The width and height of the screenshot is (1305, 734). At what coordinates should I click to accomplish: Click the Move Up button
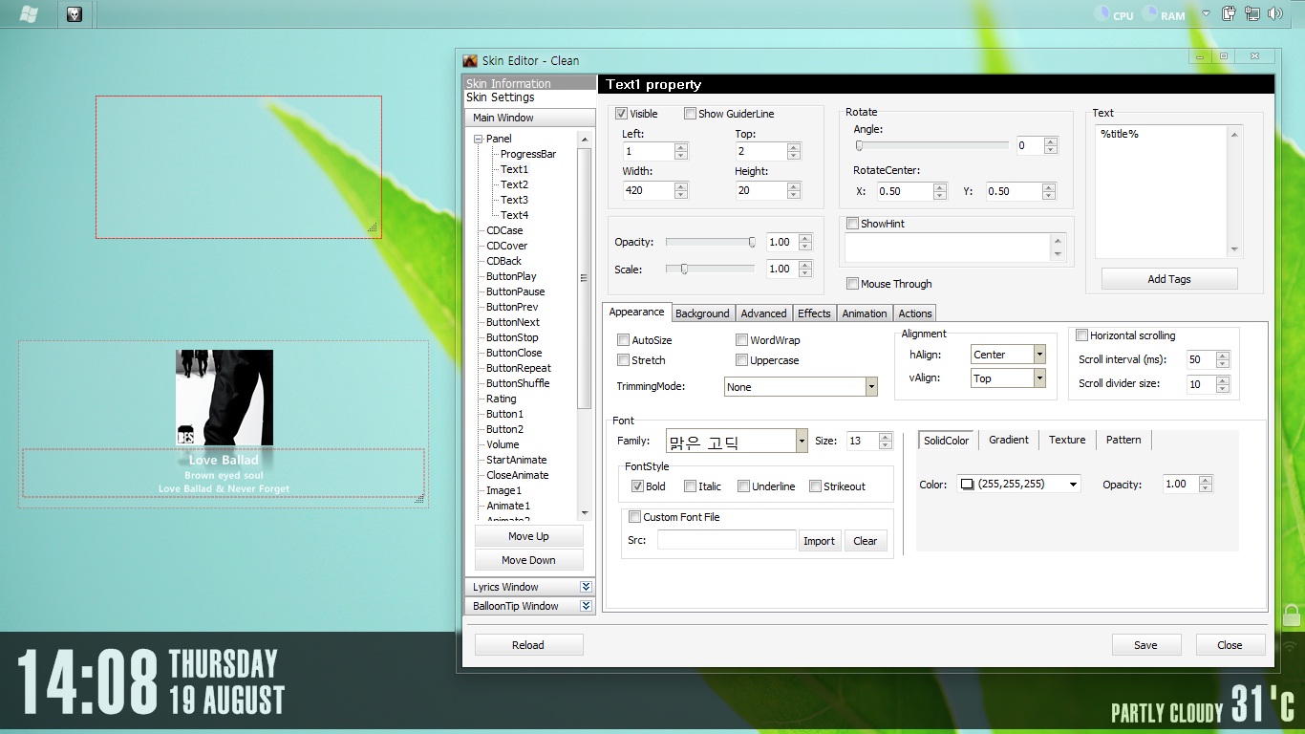(x=528, y=536)
